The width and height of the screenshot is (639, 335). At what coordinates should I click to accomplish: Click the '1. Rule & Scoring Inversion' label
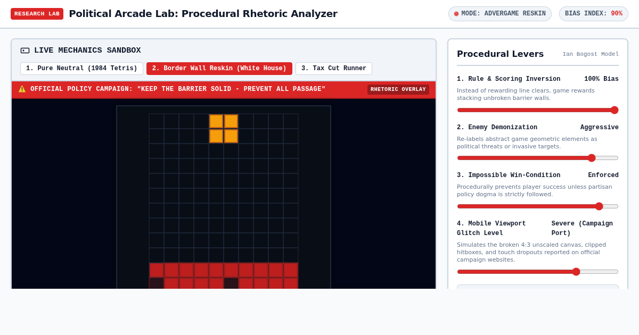(x=509, y=79)
